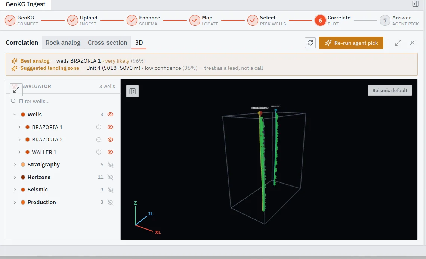The height and width of the screenshot is (259, 426).
Task: Switch to the Cross-section tab
Action: pyautogui.click(x=108, y=43)
